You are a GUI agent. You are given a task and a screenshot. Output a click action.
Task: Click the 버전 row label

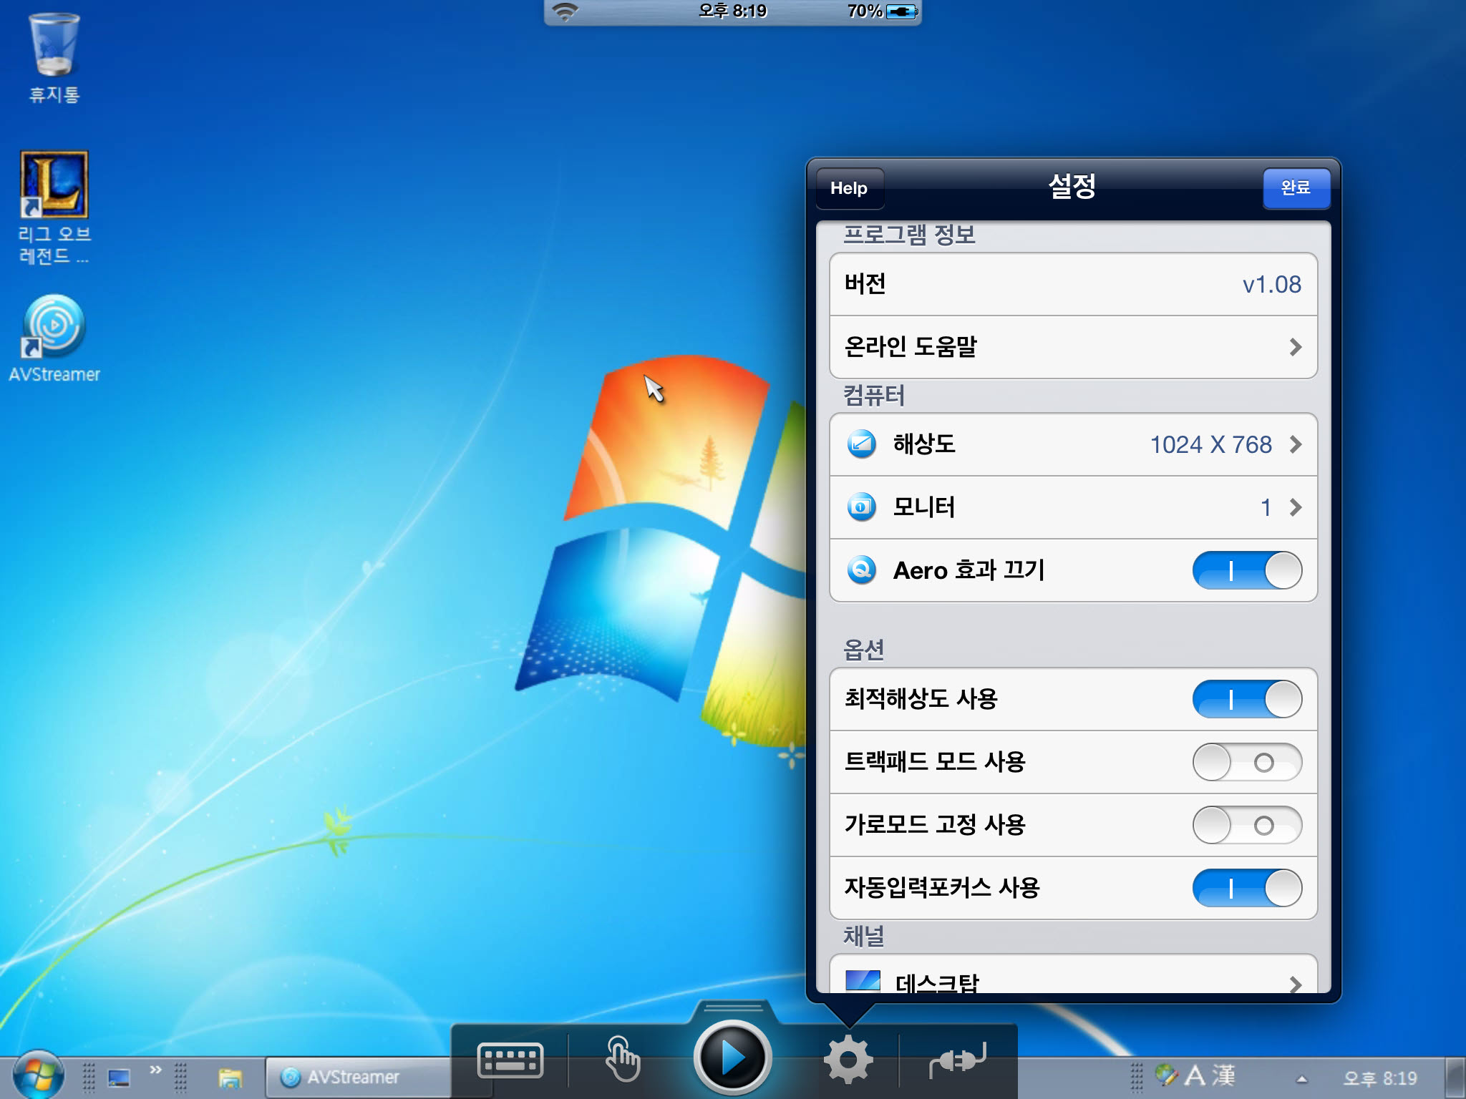point(865,284)
